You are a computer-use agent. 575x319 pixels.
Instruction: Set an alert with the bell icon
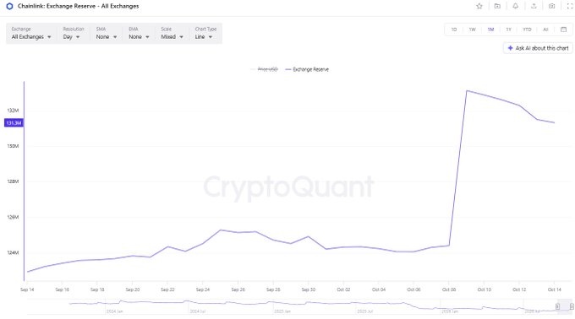pyautogui.click(x=515, y=6)
